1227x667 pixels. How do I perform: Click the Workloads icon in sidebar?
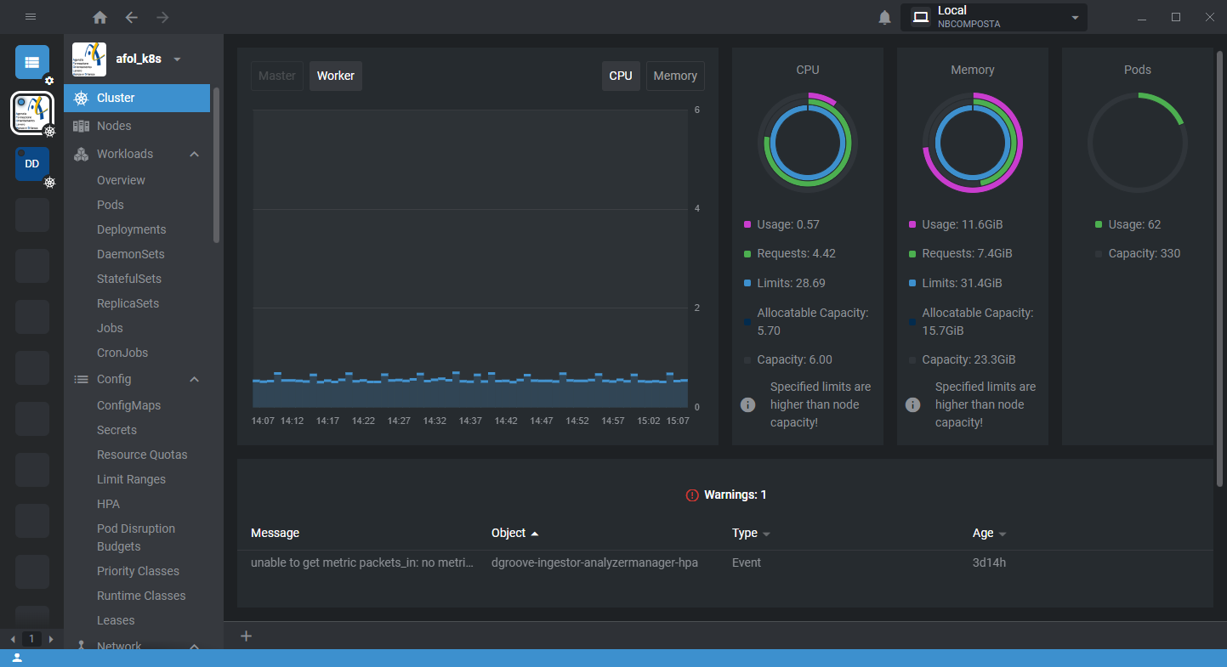pos(81,154)
